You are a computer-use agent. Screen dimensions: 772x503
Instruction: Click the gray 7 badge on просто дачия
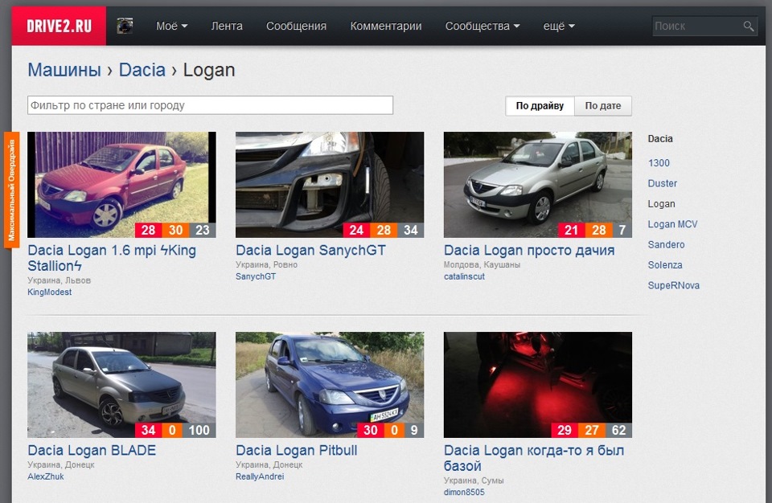[x=622, y=231]
